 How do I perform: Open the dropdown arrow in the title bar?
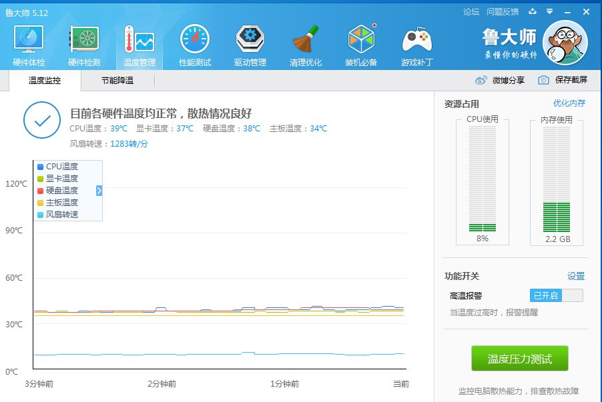tap(549, 11)
